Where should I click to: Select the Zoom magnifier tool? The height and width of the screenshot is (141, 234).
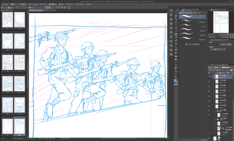[x=176, y=13]
